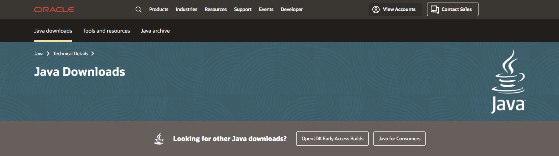The height and width of the screenshot is (156, 559).
Task: Click the OpenJDK Early Access Builds button
Action: tap(332, 139)
